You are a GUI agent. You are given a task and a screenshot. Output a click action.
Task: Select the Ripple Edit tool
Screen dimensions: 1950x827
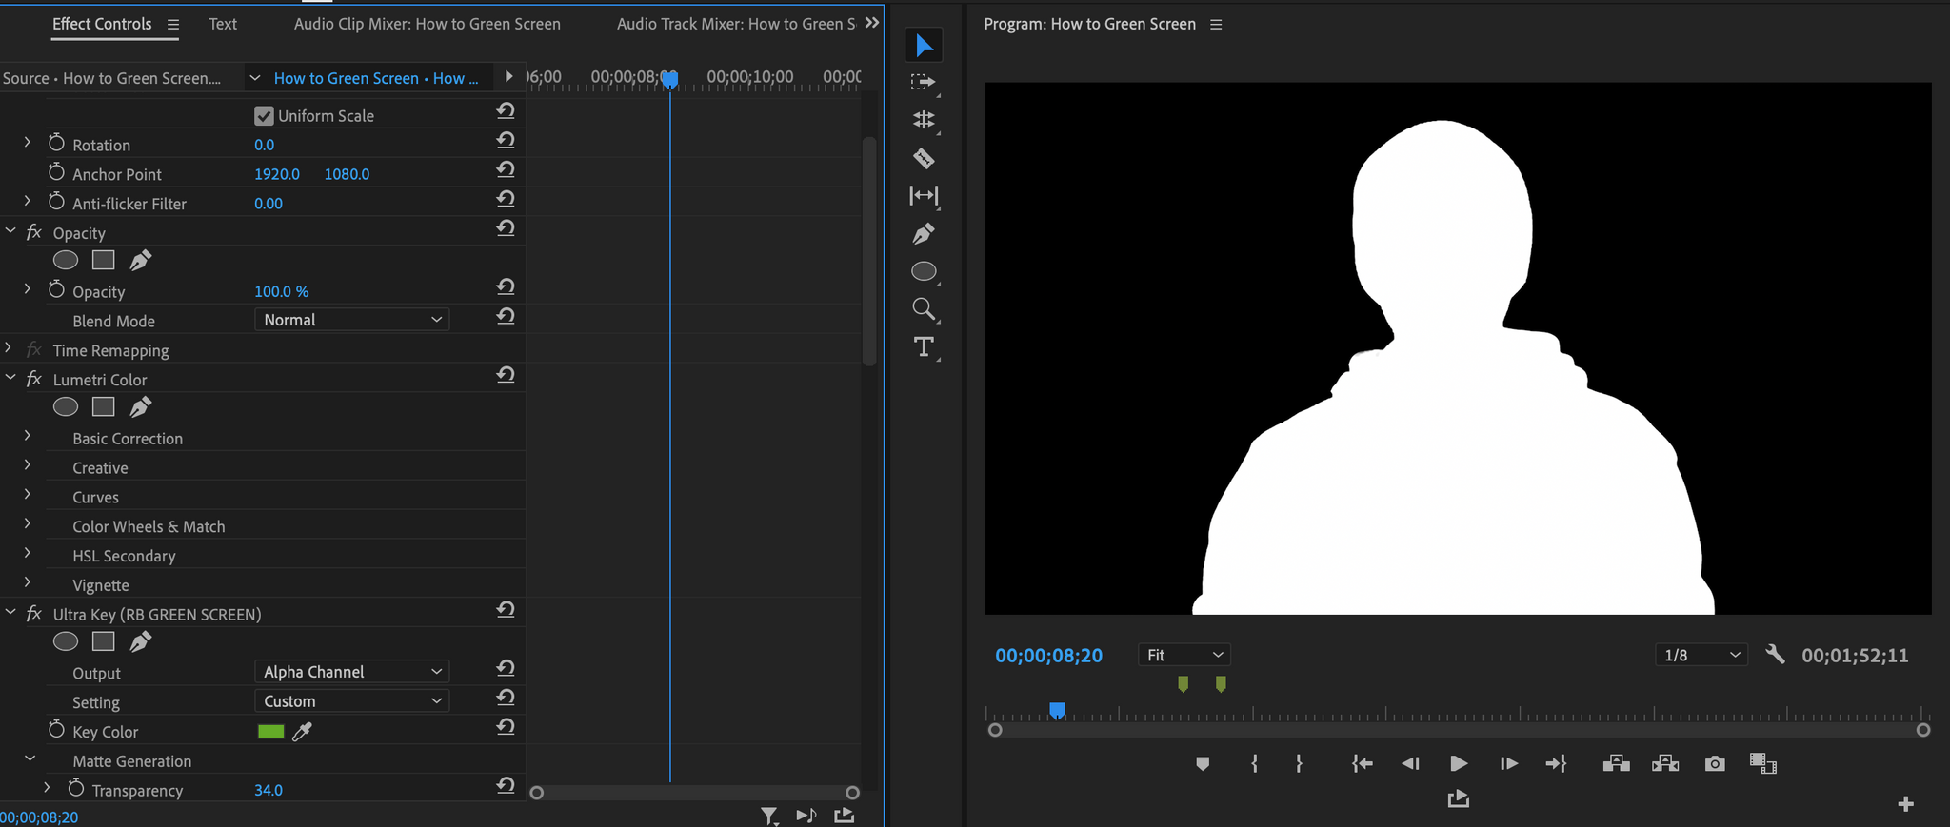(x=924, y=120)
